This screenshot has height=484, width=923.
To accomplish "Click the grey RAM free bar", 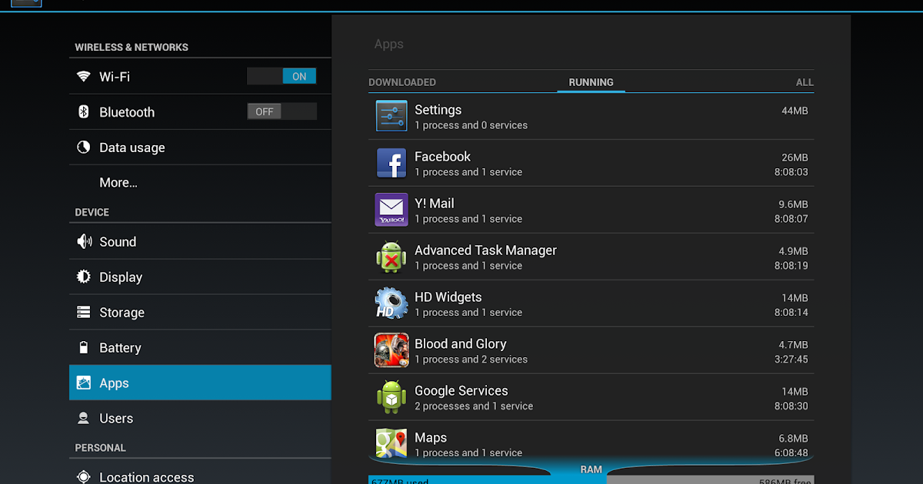I will 710,480.
